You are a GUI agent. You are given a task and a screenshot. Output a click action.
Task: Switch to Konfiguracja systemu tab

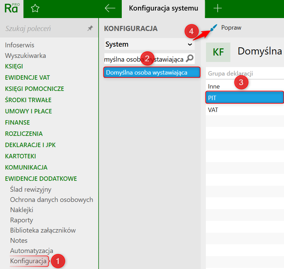163,9
